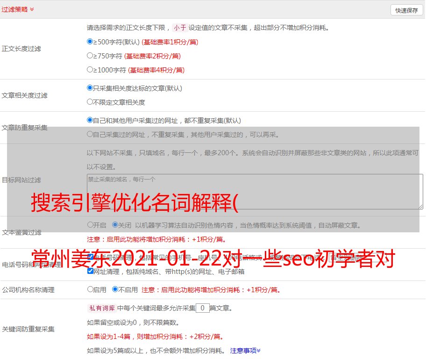Click the 正文长度过滤 row label
This screenshot has width=426, height=359.
21,49
